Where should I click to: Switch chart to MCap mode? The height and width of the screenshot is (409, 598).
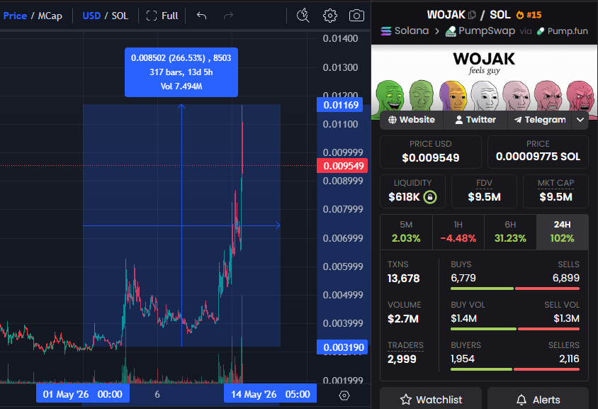[50, 16]
